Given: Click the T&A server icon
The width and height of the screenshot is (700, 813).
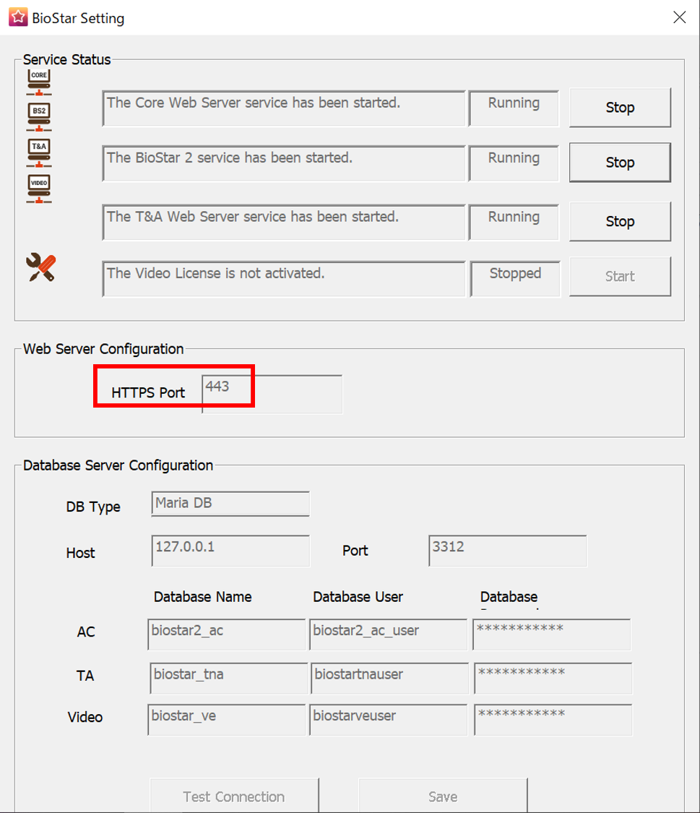Looking at the screenshot, I should pos(39,151).
